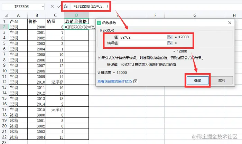
Task: Click 无库存 cell in row 17
Action: tap(55, 109)
